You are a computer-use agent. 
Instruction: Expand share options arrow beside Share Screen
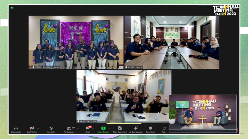(110, 128)
